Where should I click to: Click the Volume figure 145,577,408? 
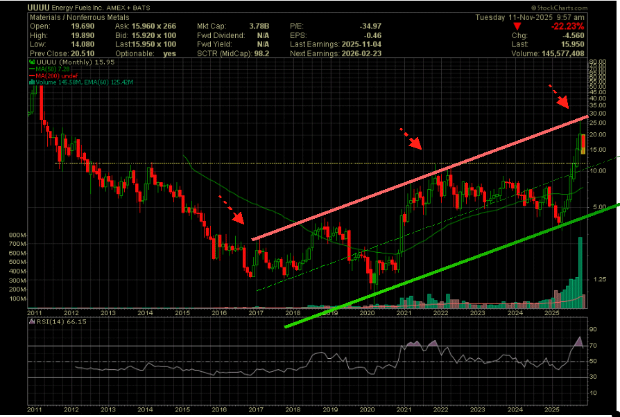562,54
